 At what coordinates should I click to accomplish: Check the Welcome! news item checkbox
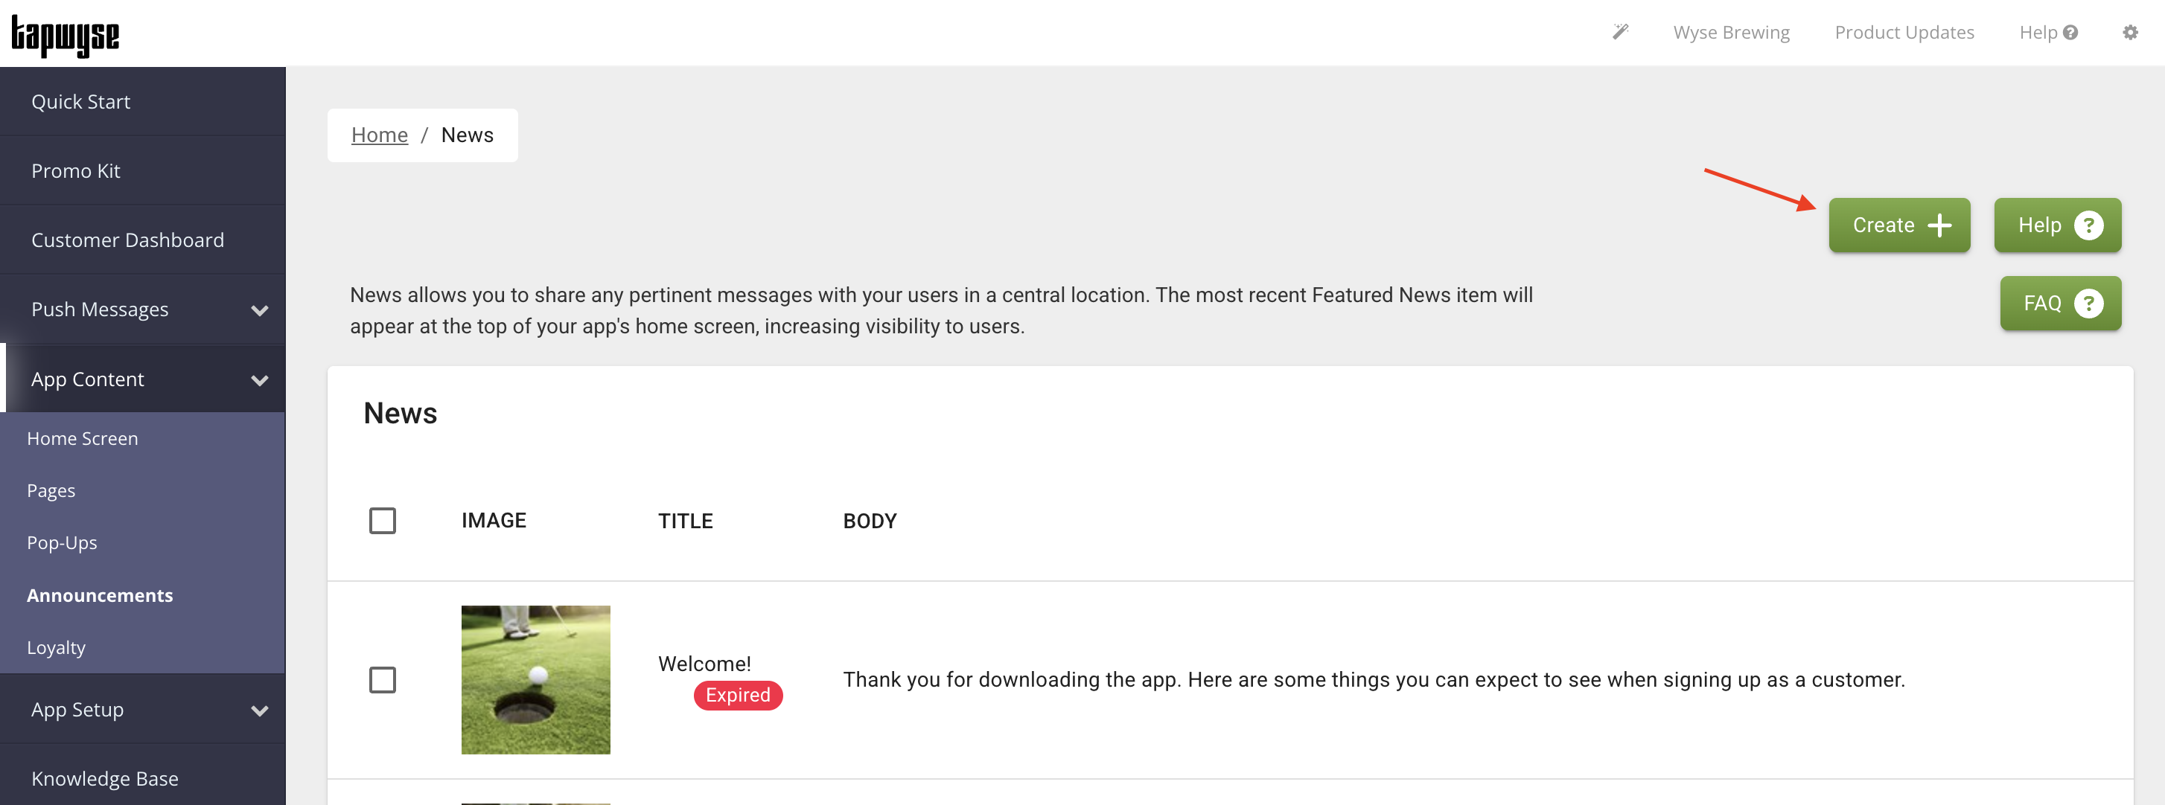(x=383, y=680)
